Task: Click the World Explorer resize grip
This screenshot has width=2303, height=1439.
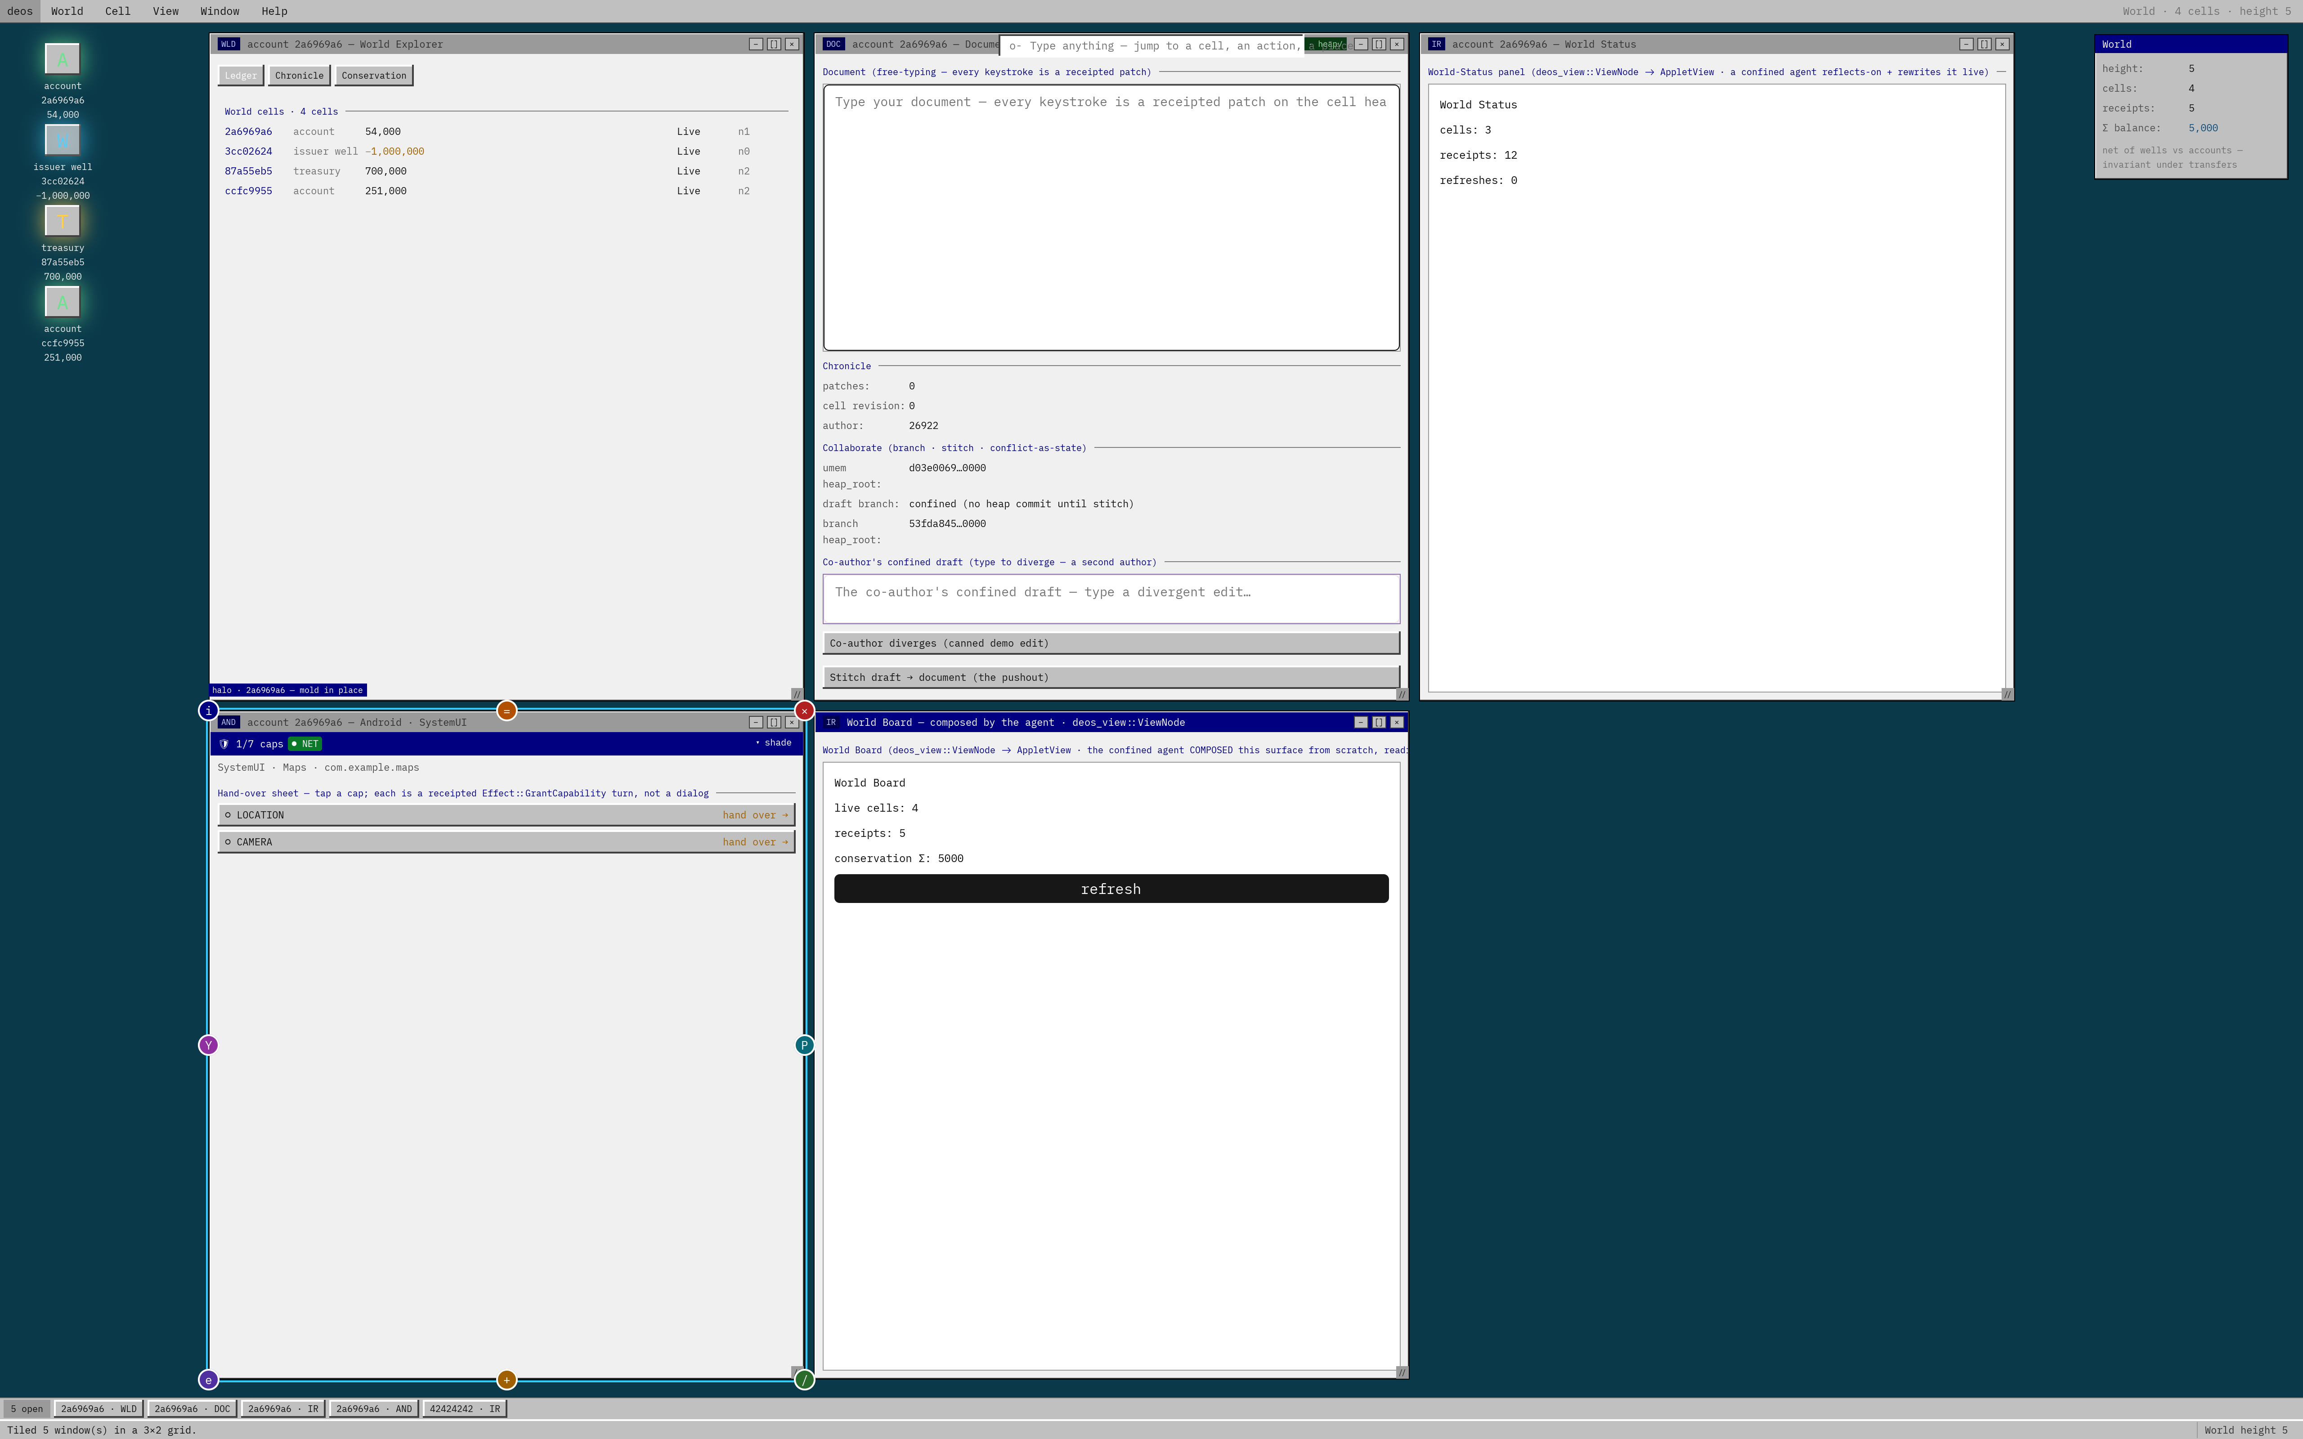Action: 797,694
